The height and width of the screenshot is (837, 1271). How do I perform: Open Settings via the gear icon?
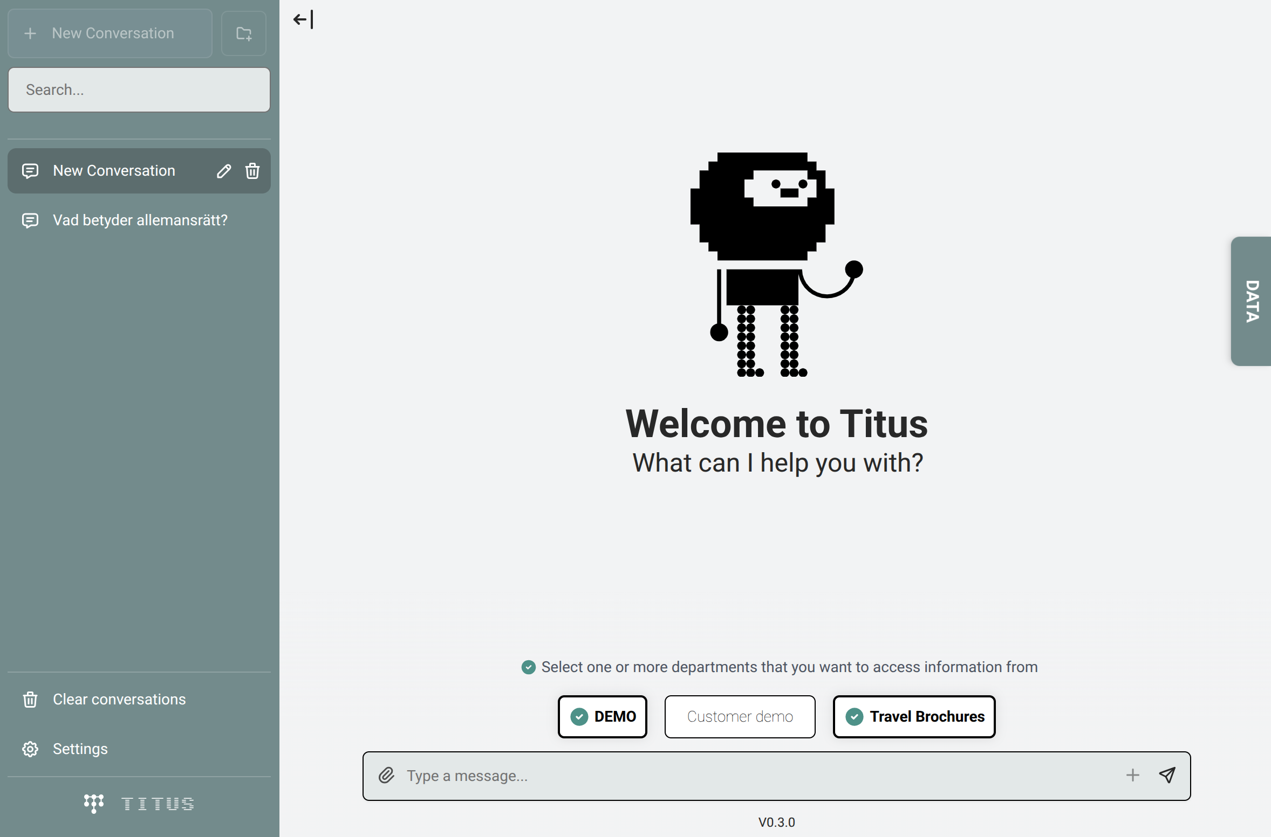click(x=80, y=749)
